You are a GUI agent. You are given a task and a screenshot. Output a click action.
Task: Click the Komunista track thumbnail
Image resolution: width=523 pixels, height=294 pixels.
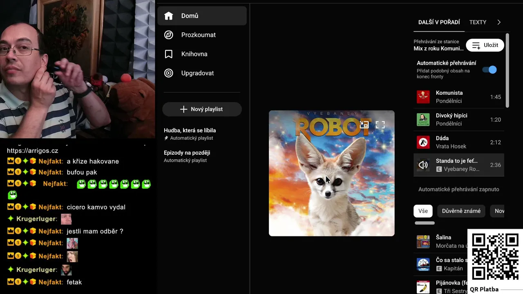(x=423, y=97)
